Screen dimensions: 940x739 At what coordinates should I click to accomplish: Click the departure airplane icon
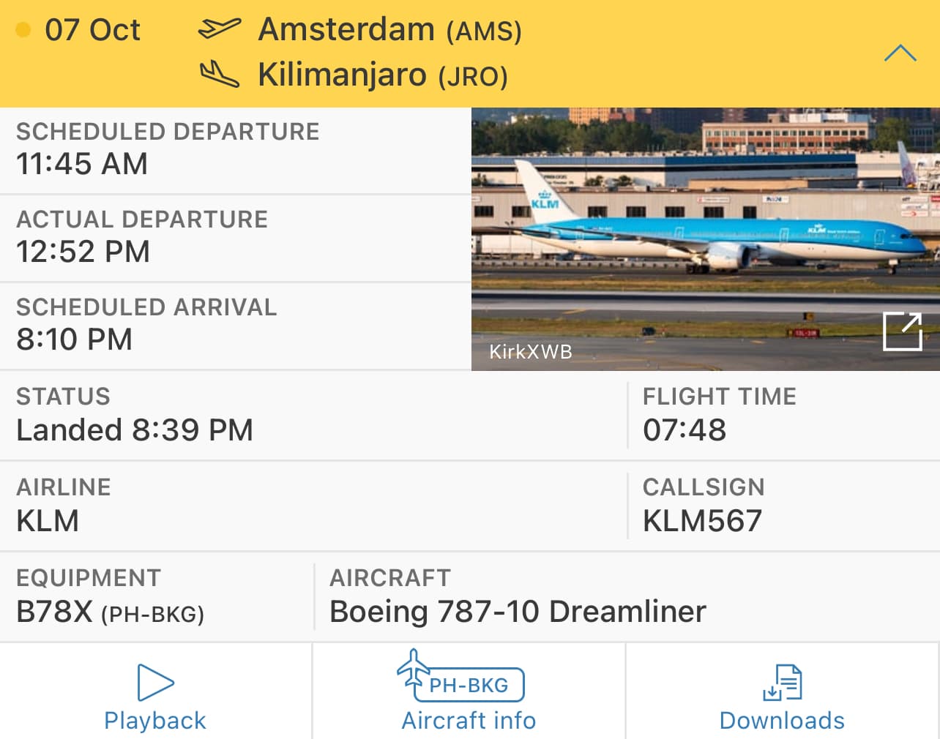(x=220, y=29)
